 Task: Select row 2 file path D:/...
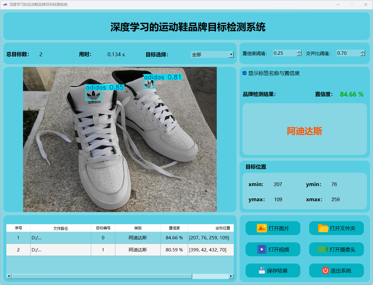click(61, 250)
